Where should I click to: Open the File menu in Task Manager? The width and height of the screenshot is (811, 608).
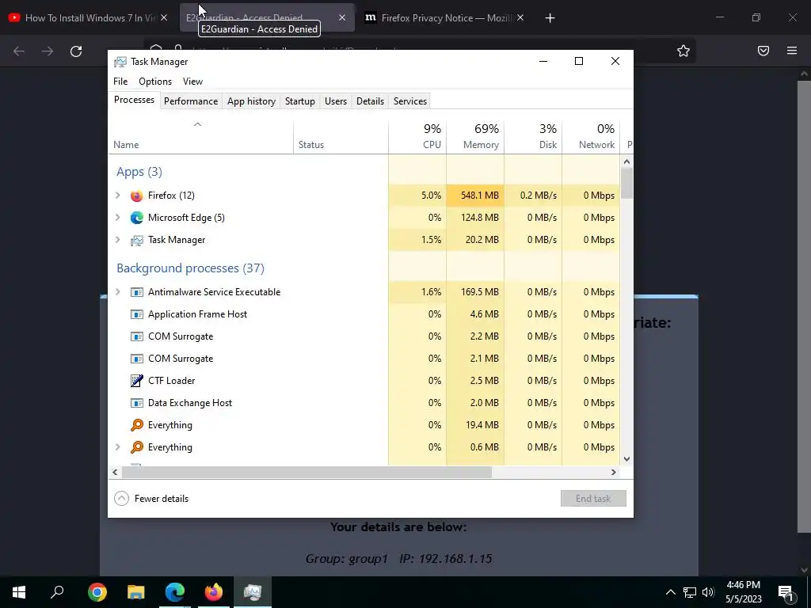tap(120, 82)
